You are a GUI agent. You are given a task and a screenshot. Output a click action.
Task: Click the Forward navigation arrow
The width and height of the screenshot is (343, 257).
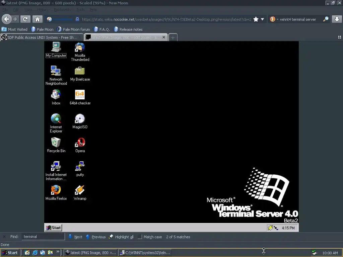click(x=15, y=19)
